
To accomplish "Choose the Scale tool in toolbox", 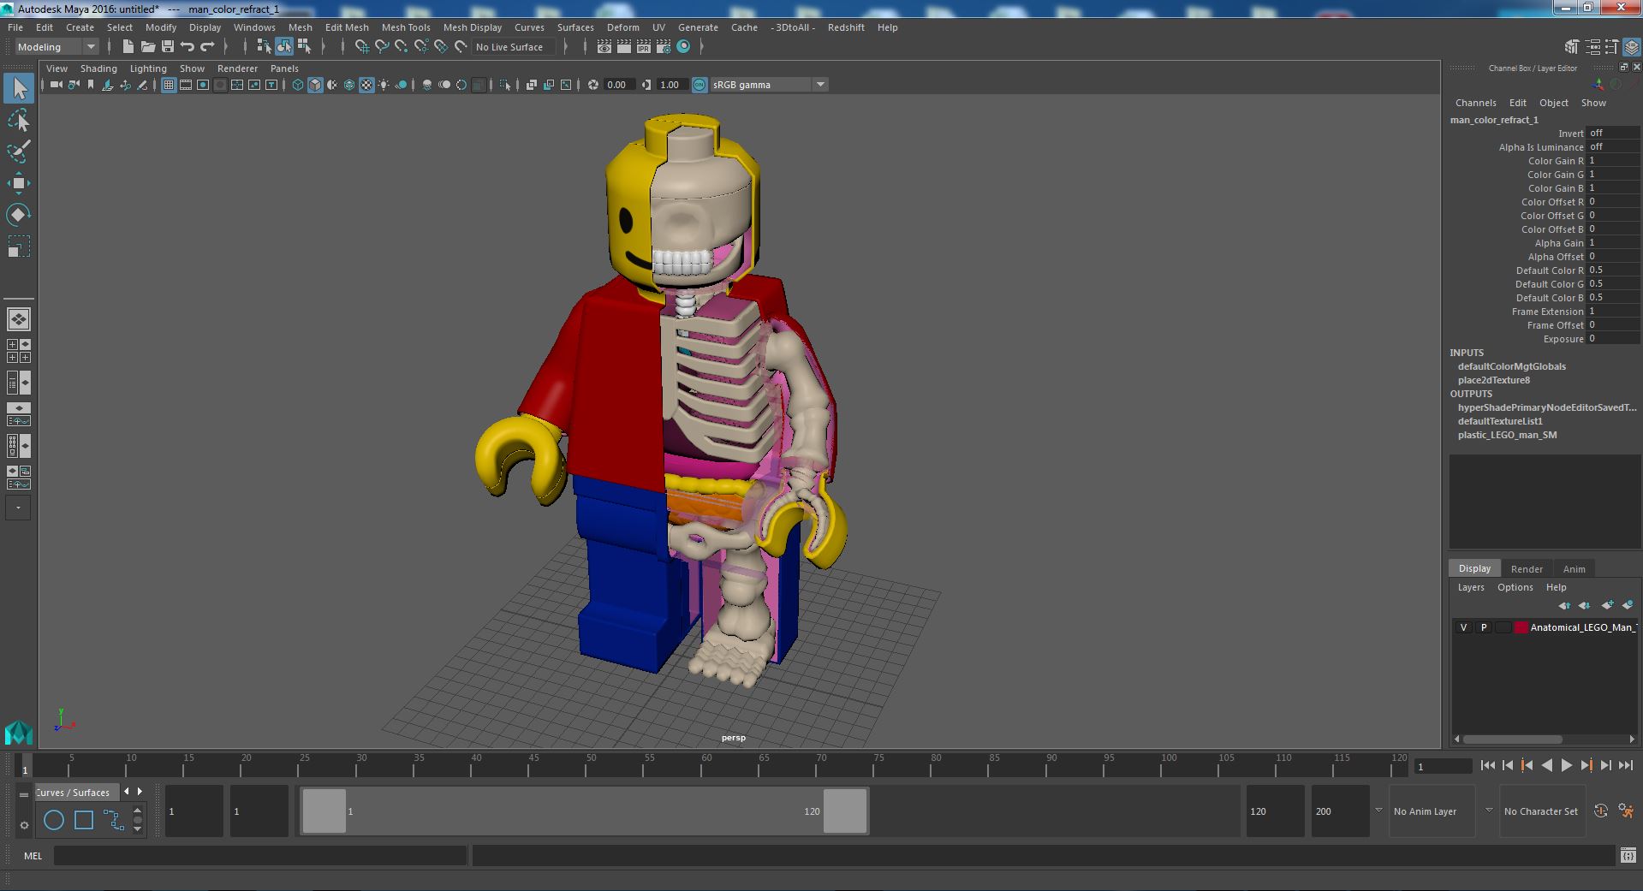I will click(19, 247).
